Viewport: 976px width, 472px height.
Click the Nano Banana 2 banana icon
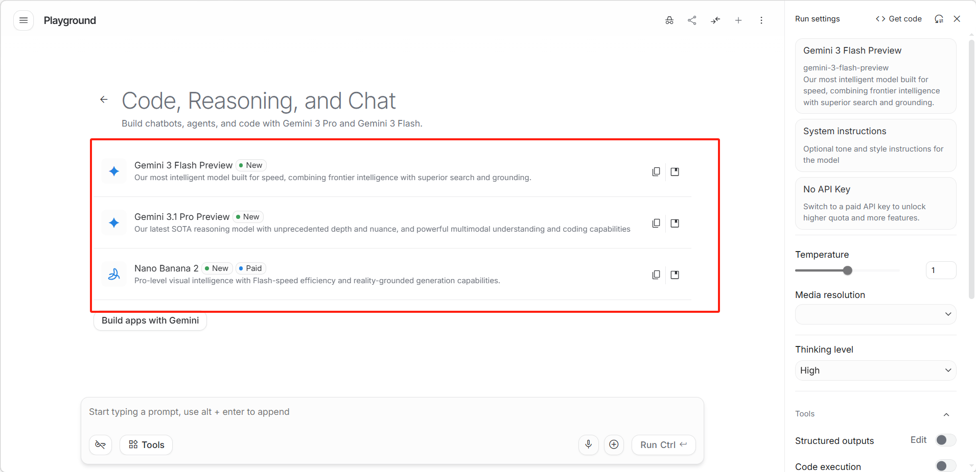pos(114,275)
